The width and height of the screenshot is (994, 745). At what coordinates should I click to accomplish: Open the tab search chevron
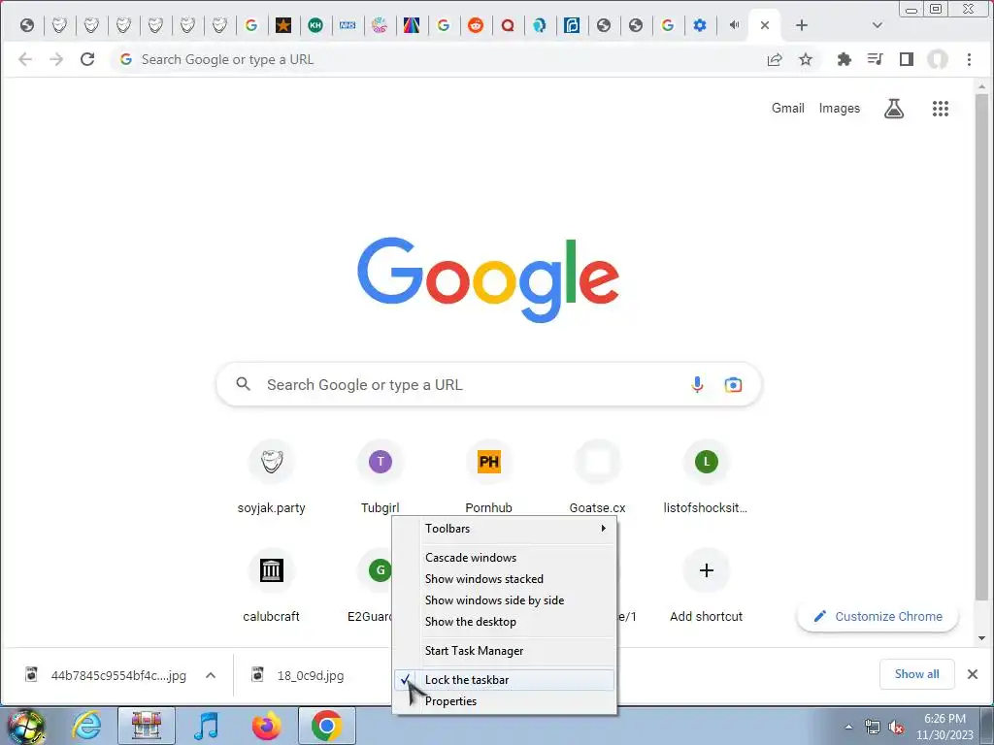(x=877, y=25)
